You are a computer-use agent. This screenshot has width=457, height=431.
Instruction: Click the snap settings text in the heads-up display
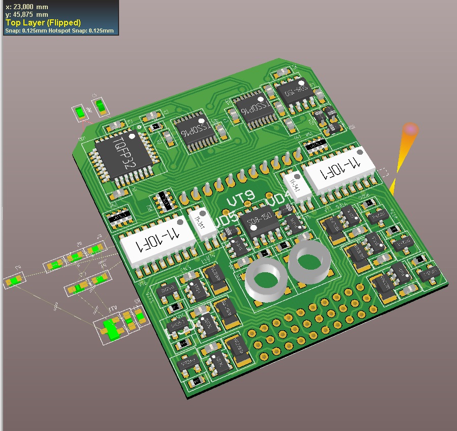[59, 31]
